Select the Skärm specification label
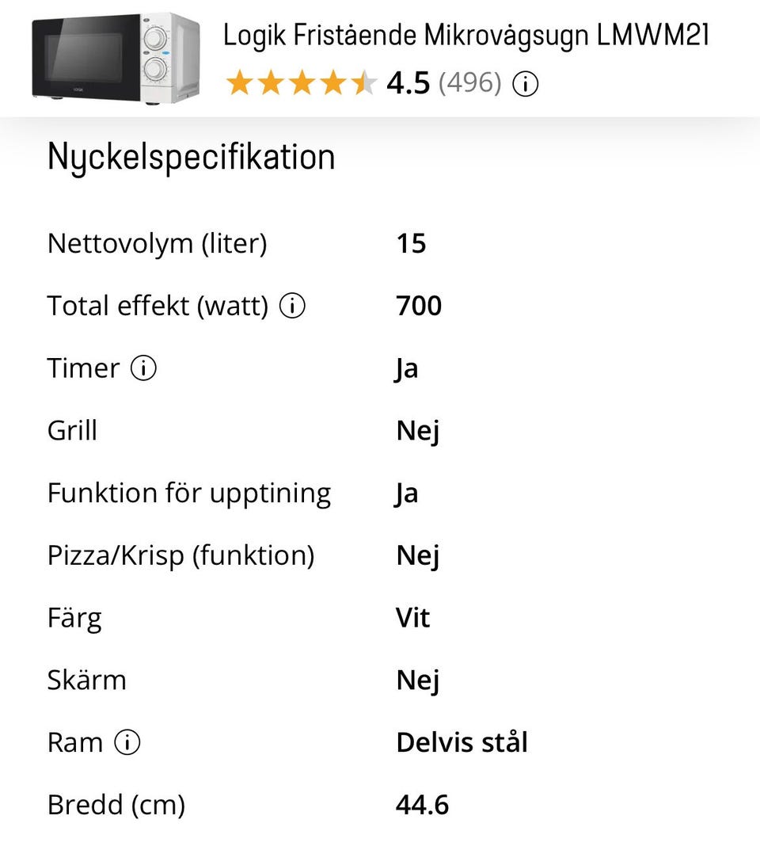 [x=87, y=680]
